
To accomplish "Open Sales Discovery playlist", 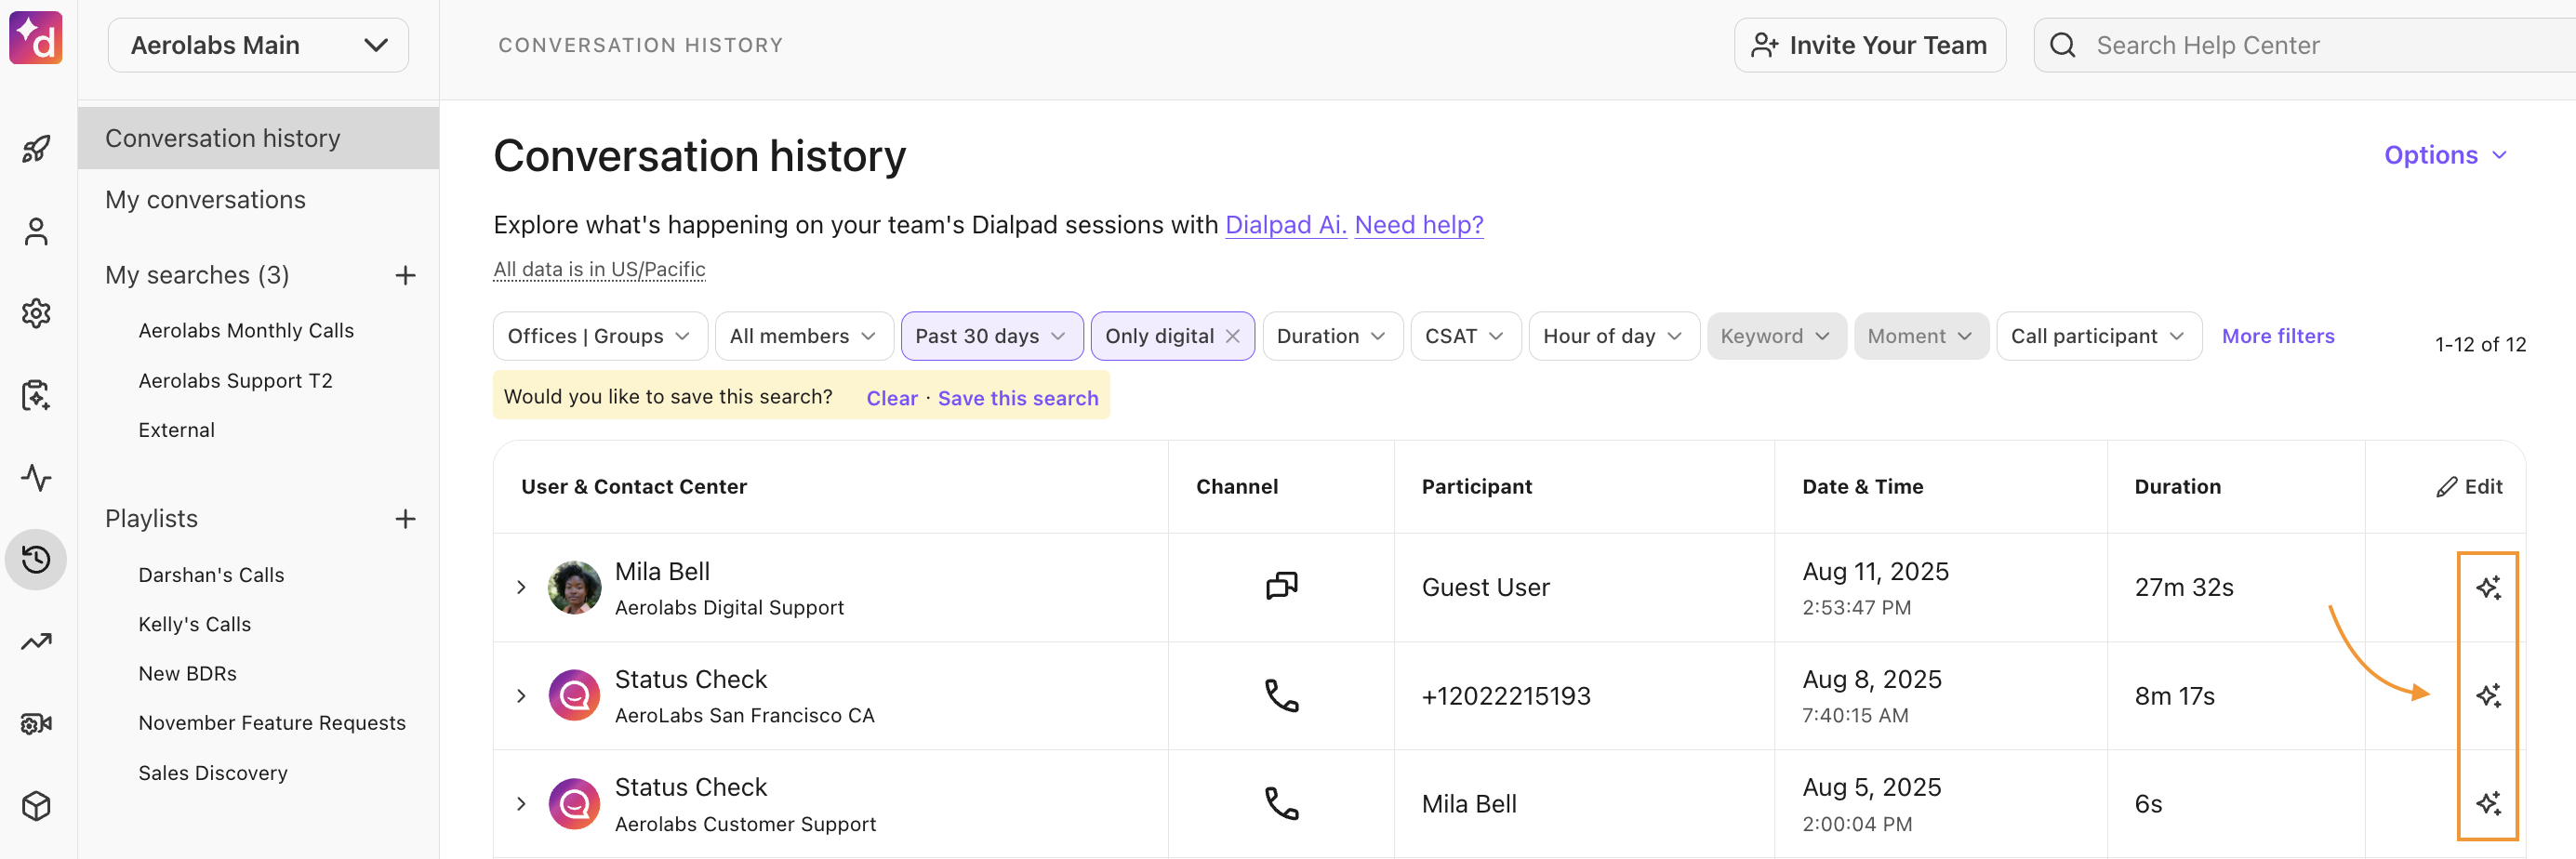I will (x=213, y=773).
